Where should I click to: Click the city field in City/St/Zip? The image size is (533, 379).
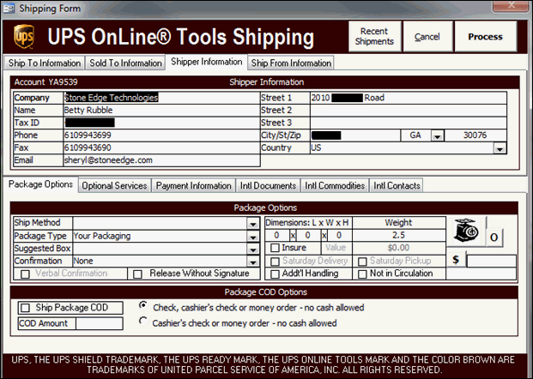click(x=355, y=135)
